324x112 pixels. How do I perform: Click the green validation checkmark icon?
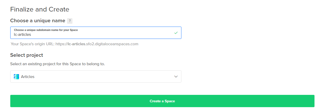coord(176,33)
